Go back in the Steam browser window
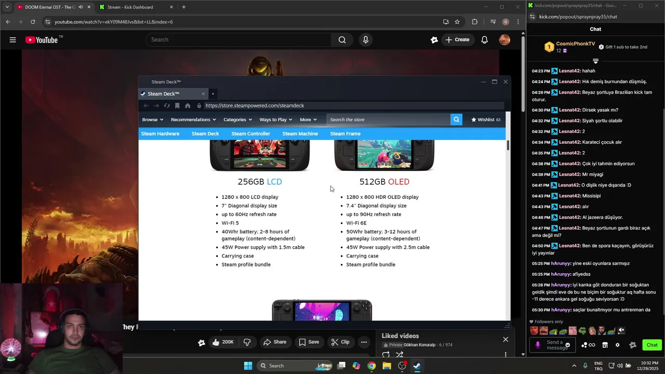 click(x=146, y=105)
